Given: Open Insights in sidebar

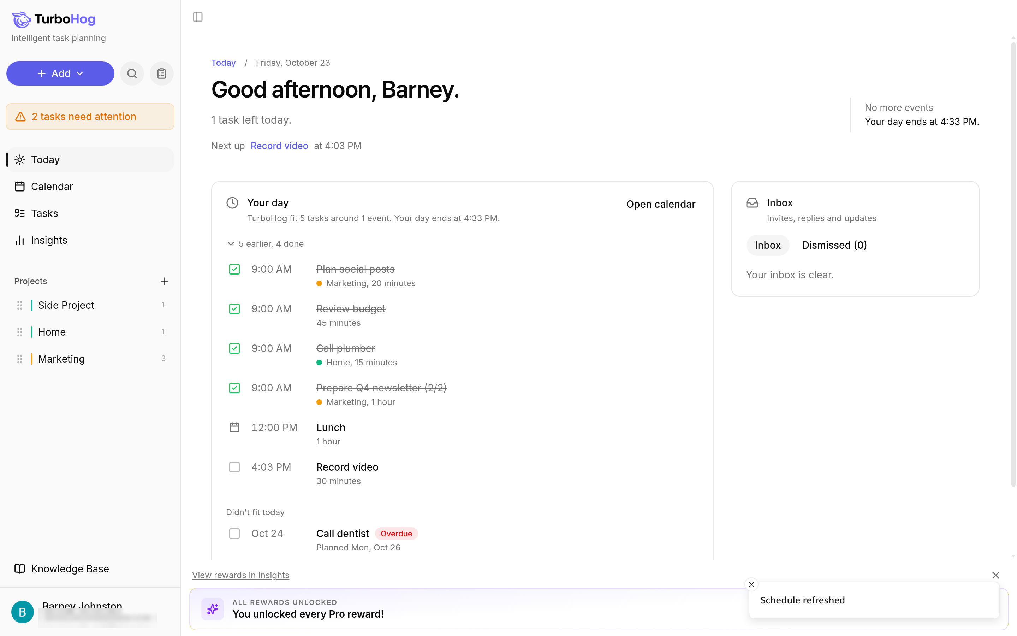Looking at the screenshot, I should 90,240.
